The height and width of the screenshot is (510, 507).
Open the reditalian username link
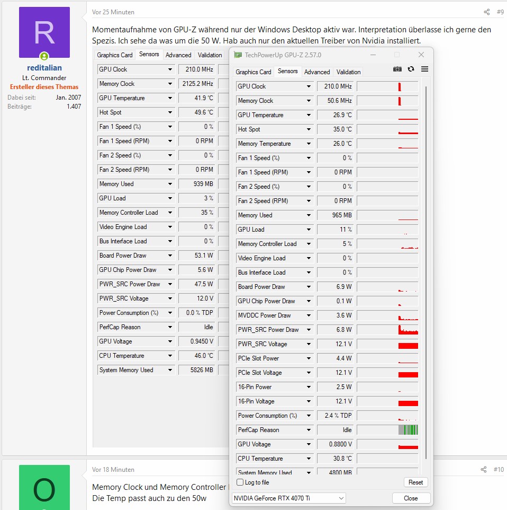coord(44,68)
